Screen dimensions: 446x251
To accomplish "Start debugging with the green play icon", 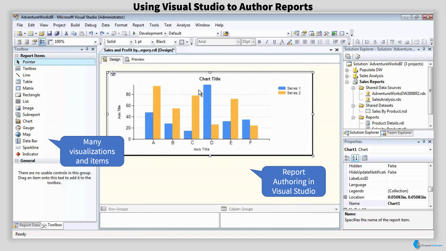I will point(134,33).
